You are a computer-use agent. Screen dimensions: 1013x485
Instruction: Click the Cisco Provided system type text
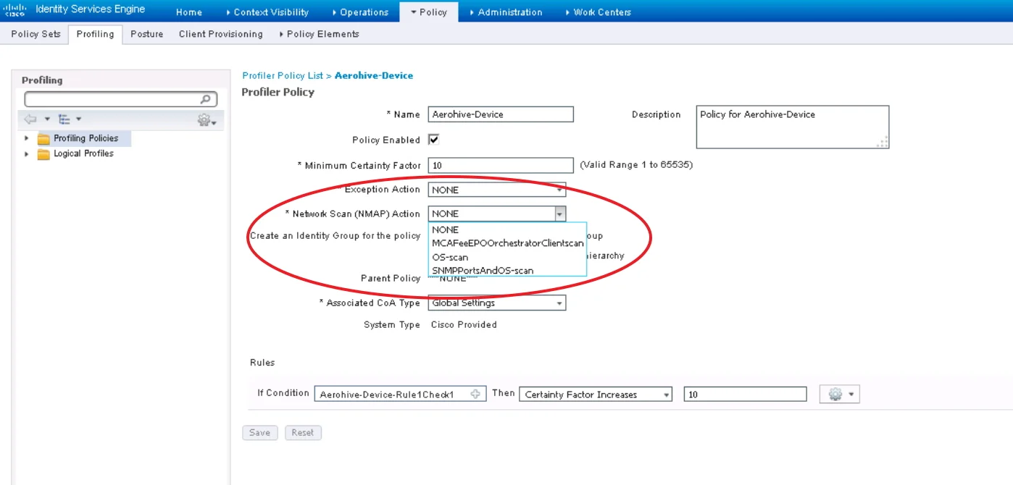[x=464, y=325]
